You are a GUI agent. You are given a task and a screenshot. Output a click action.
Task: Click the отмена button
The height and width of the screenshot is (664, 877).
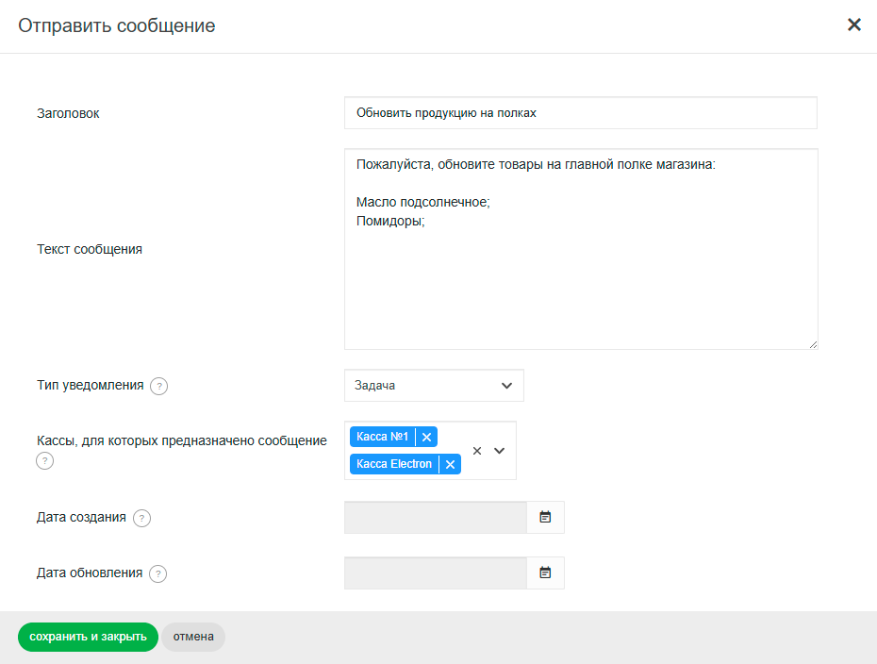tap(193, 638)
